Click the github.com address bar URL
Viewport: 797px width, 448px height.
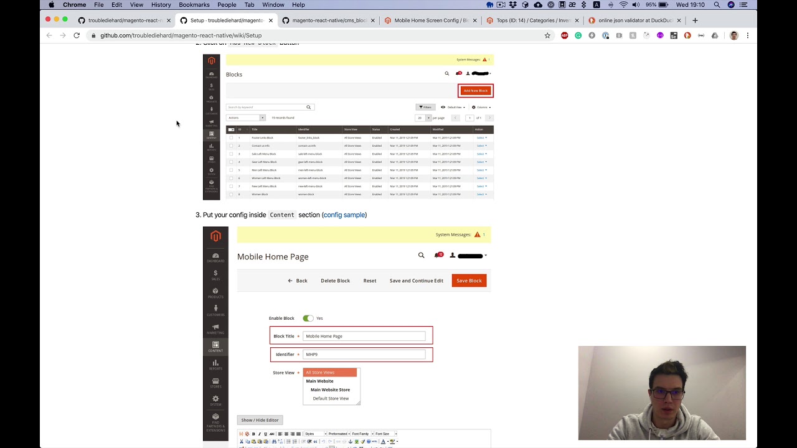point(181,35)
